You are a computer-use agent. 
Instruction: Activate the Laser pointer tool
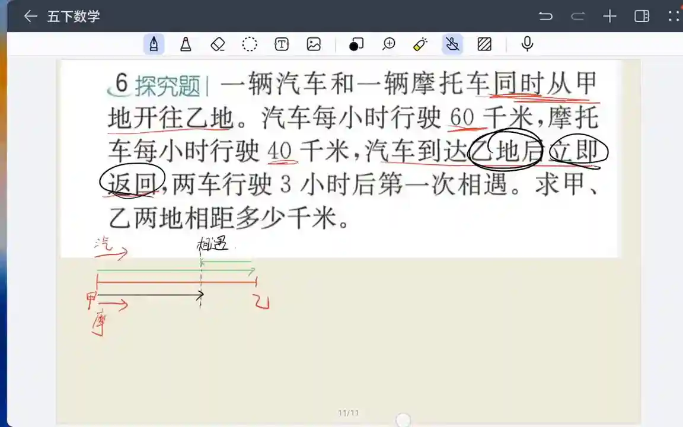420,44
